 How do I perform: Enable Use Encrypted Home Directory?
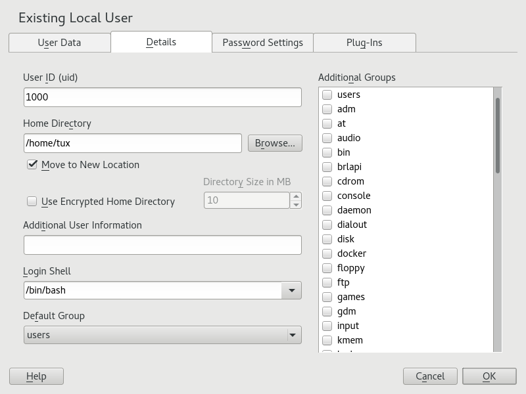click(x=32, y=202)
